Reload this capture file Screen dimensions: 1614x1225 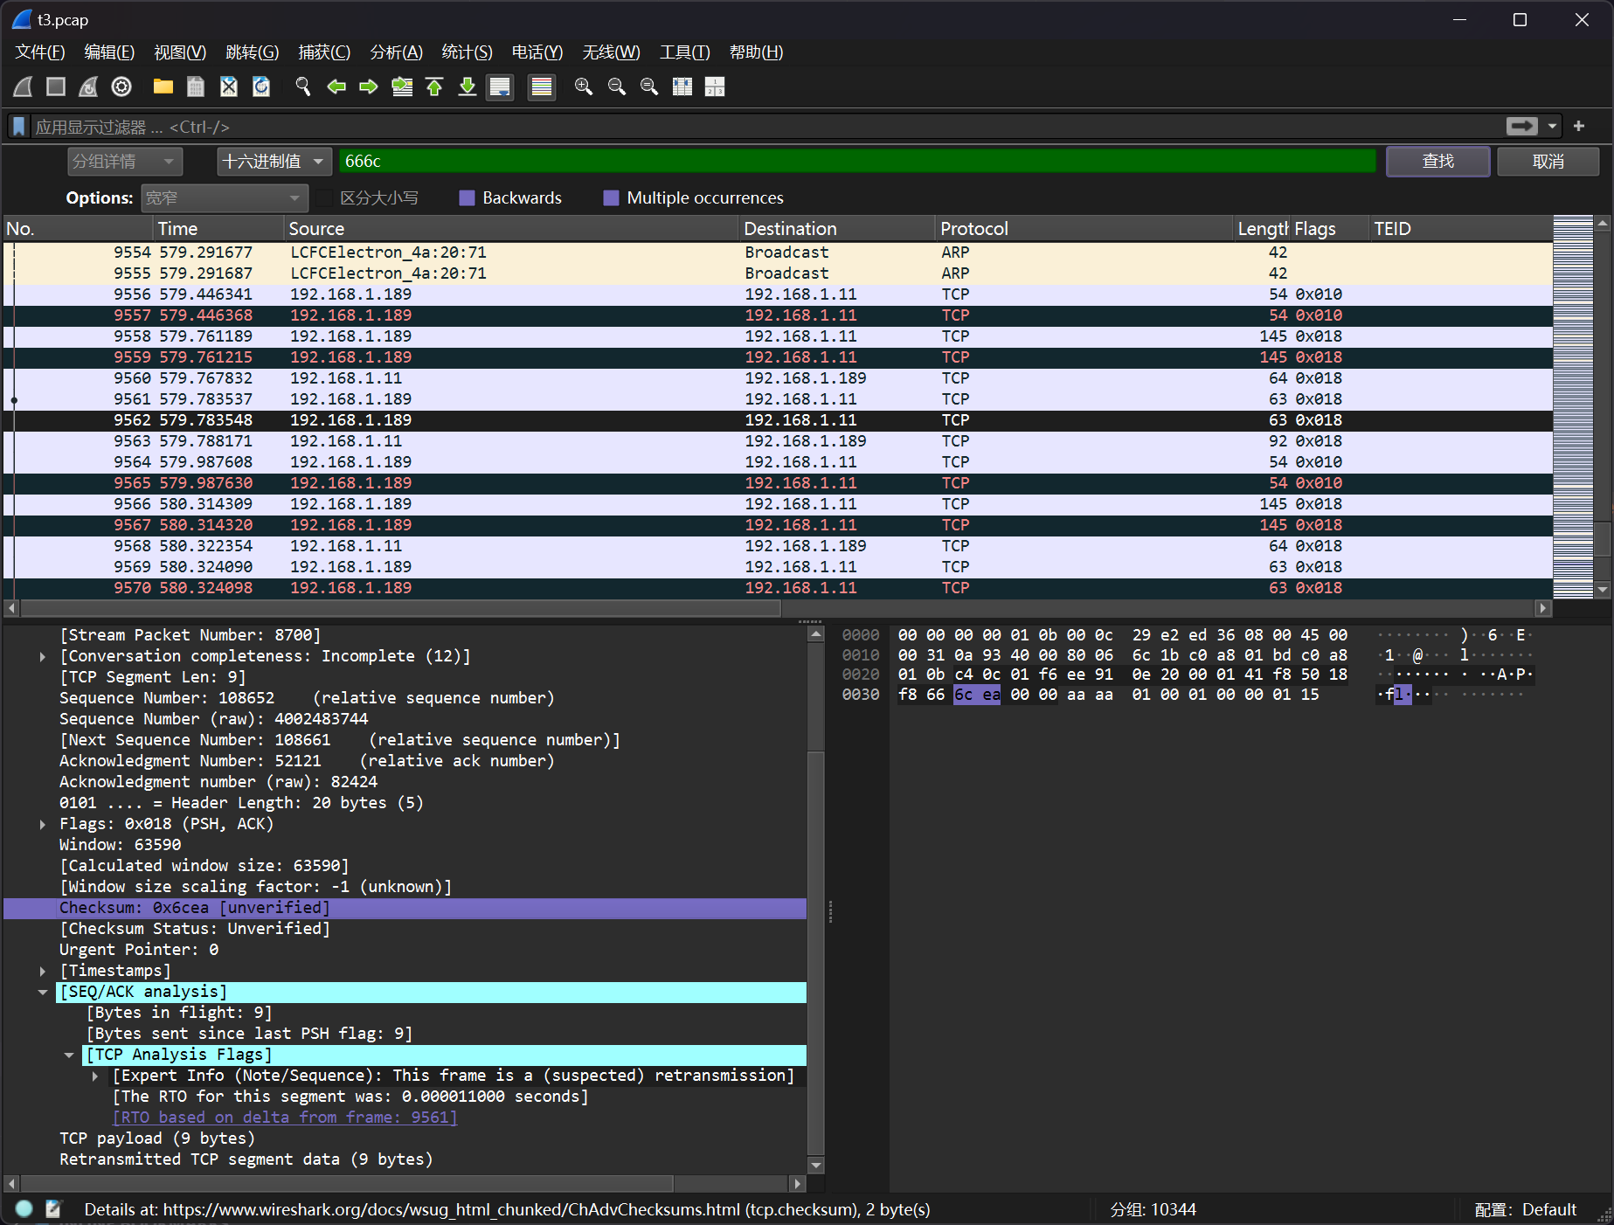pos(261,87)
